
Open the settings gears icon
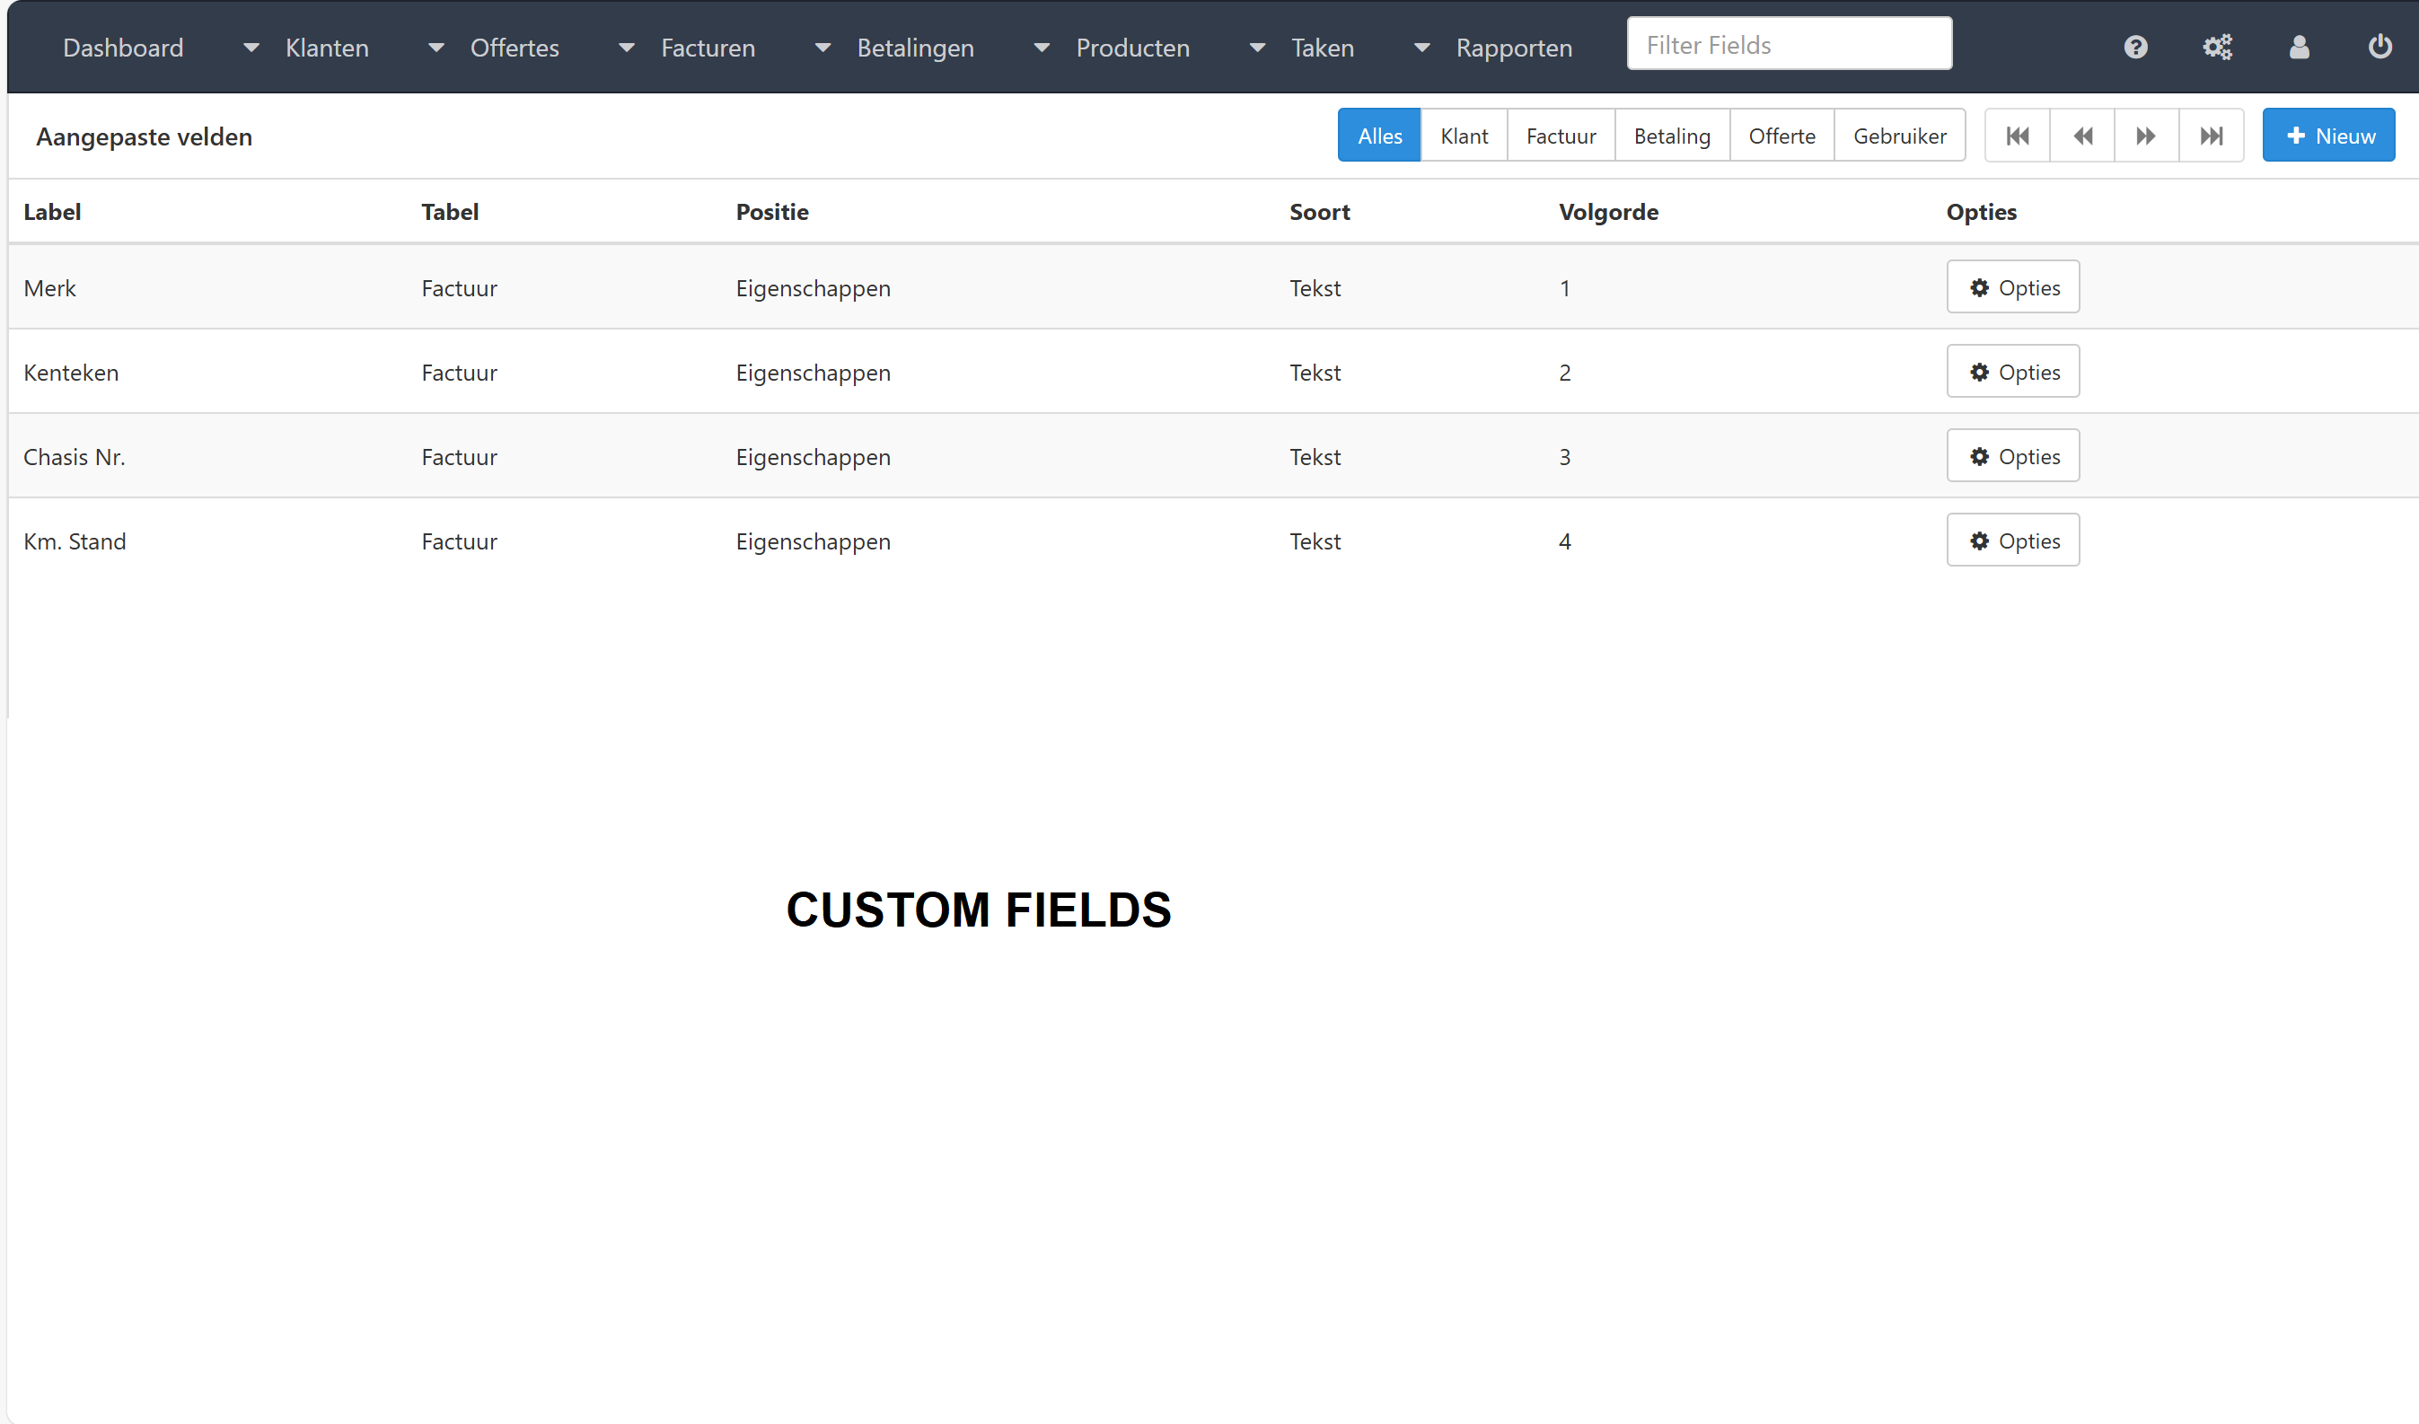click(2216, 47)
